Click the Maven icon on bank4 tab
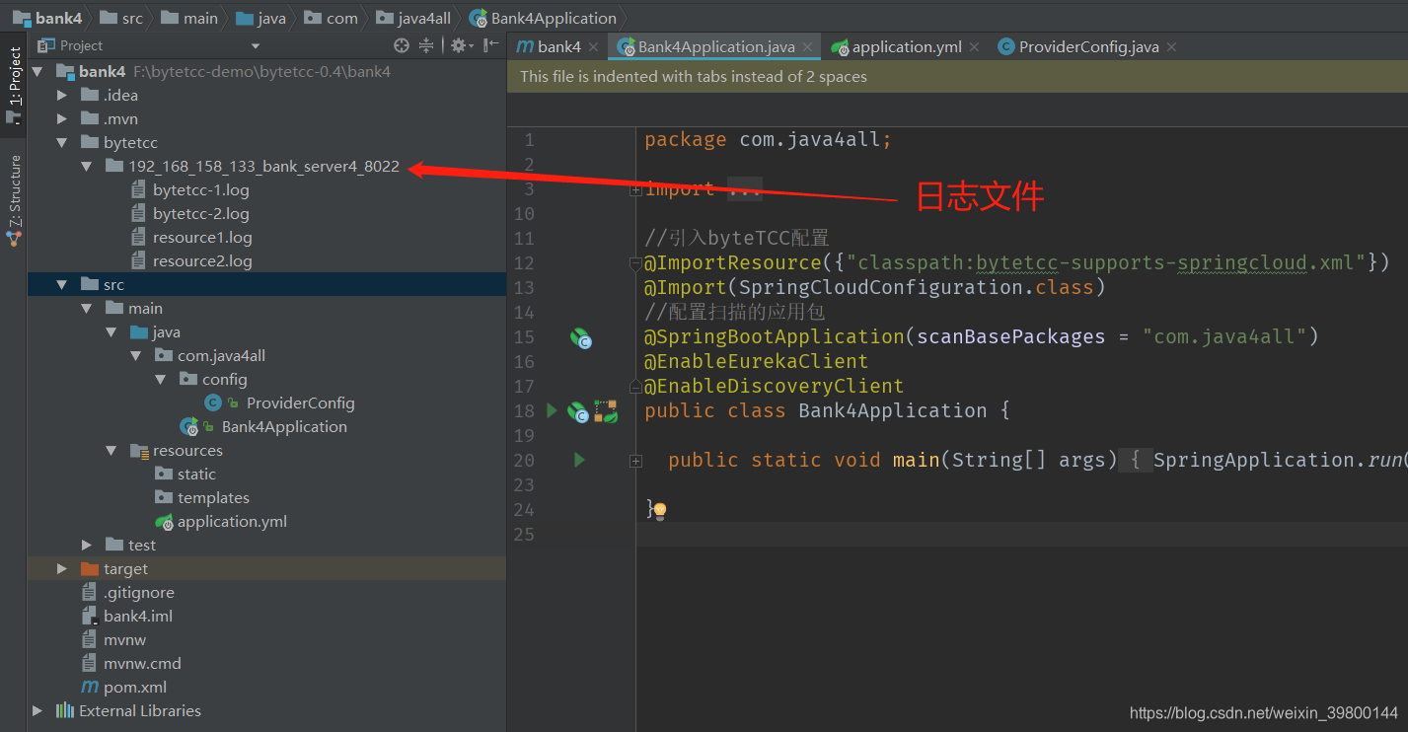This screenshot has width=1408, height=732. click(x=525, y=46)
